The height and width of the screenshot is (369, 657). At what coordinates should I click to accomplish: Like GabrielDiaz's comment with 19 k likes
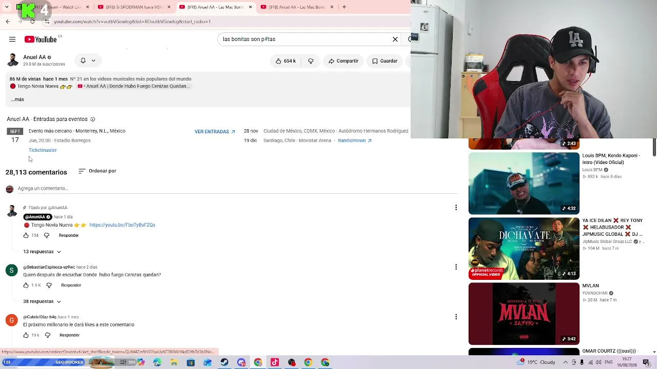pos(26,335)
